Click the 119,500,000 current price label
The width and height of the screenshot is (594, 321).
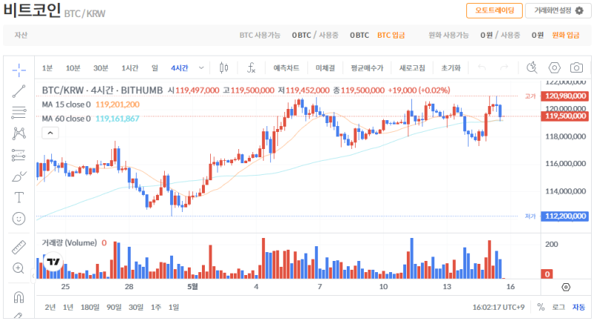[x=564, y=116]
